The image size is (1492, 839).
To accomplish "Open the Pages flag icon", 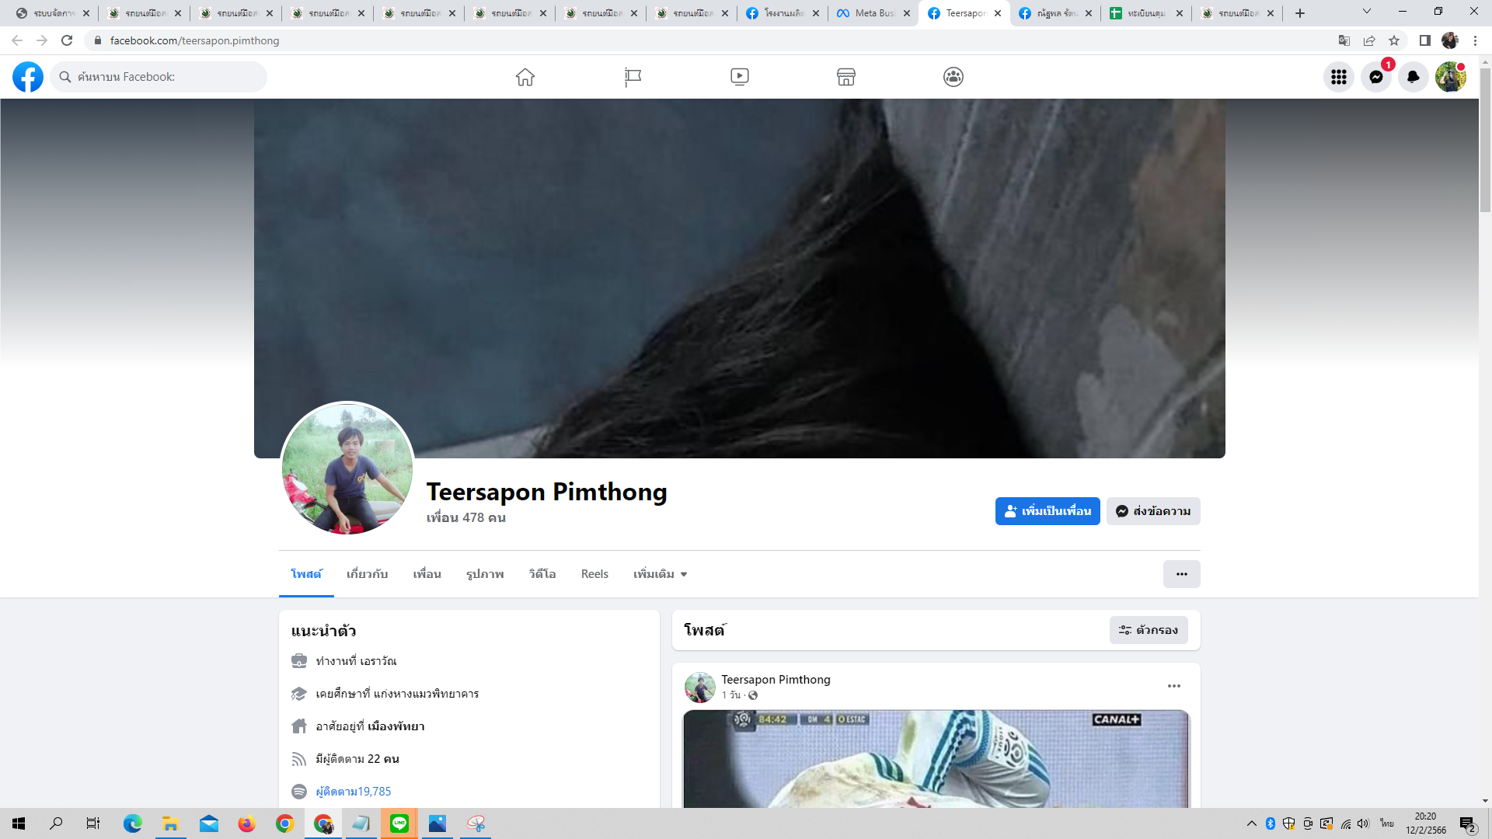I will pyautogui.click(x=633, y=77).
